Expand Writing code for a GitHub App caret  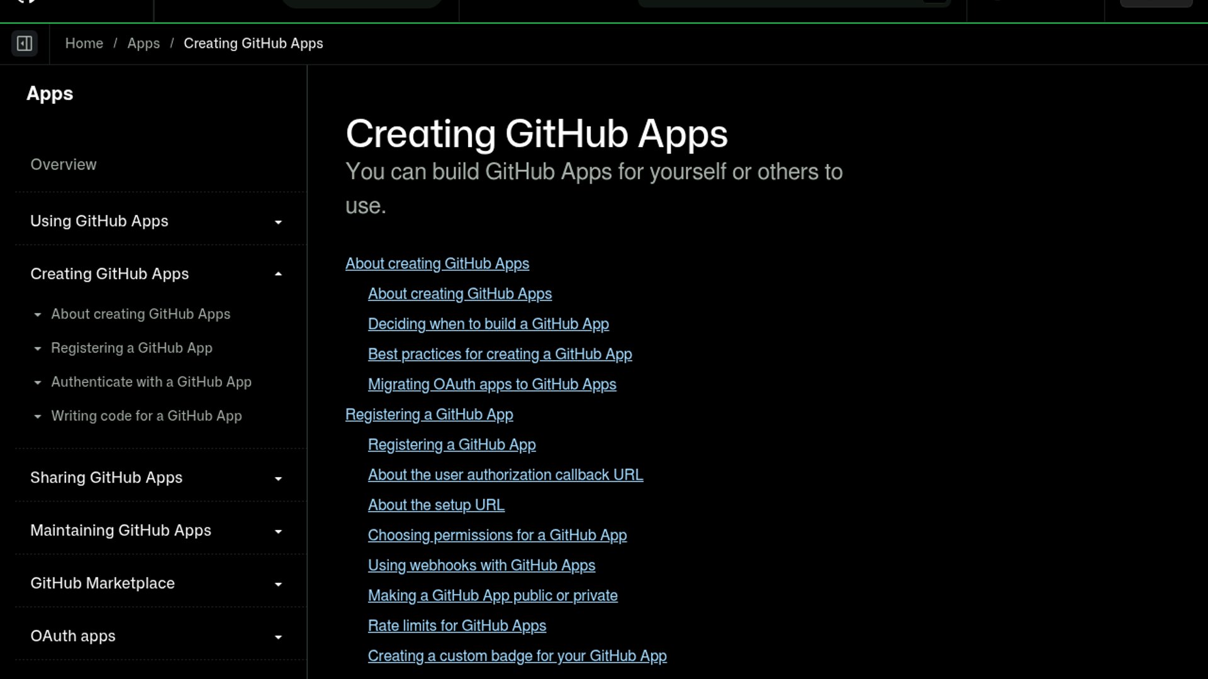[x=38, y=416]
